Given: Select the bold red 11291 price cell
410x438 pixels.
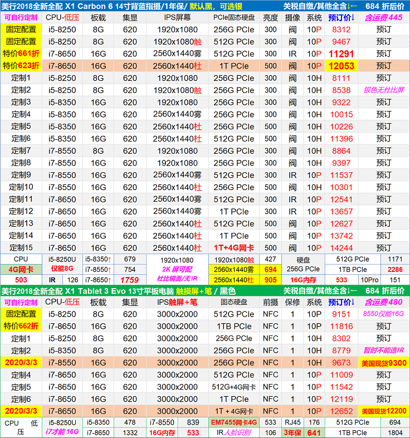Looking at the screenshot, I should [341, 53].
